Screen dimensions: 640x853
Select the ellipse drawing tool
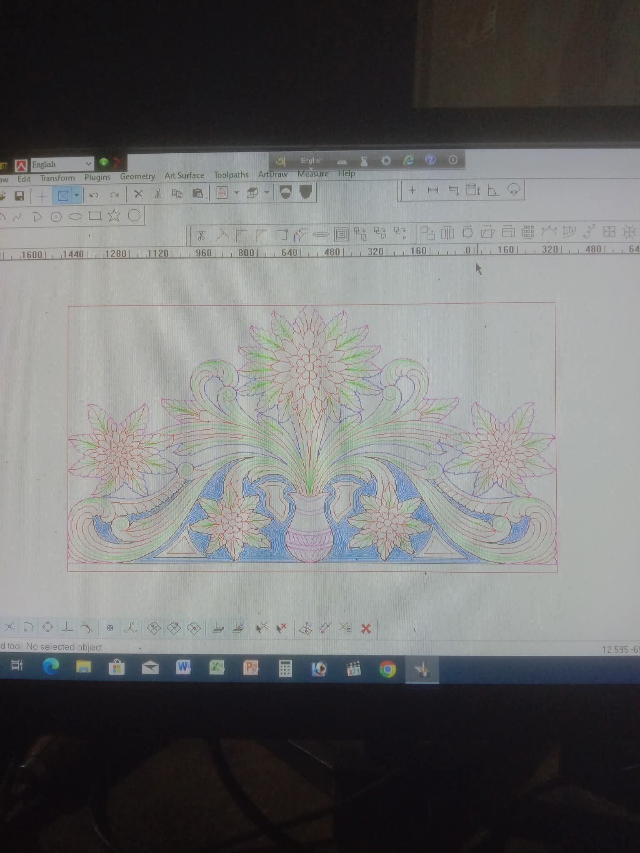click(75, 216)
